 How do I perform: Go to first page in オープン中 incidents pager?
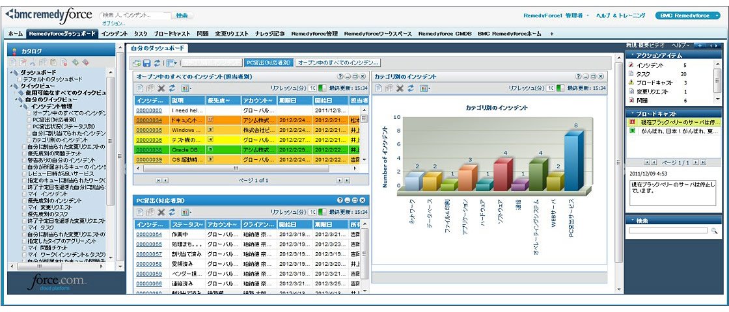pyautogui.click(x=159, y=179)
